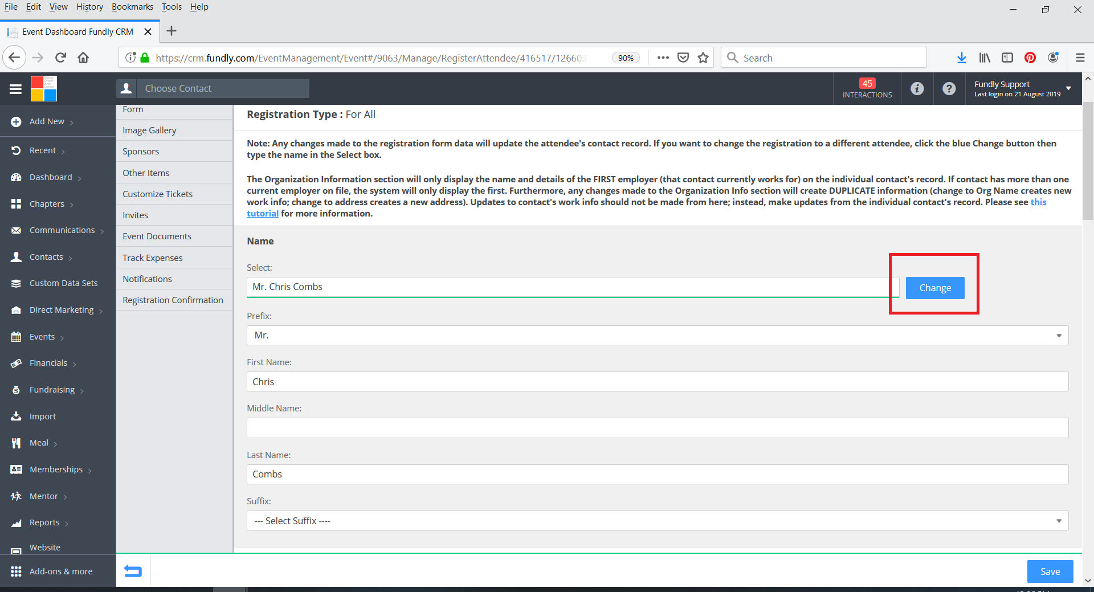Click the Events calendar icon
The width and height of the screenshot is (1094, 592).
[16, 337]
